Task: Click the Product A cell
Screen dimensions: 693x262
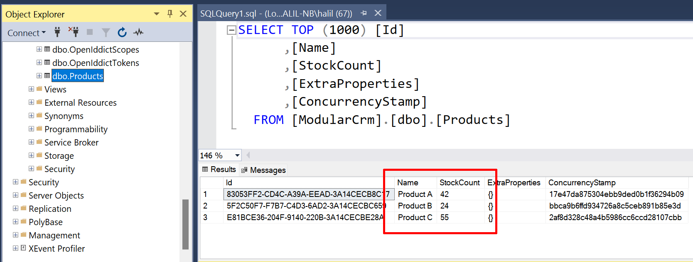Action: [415, 194]
